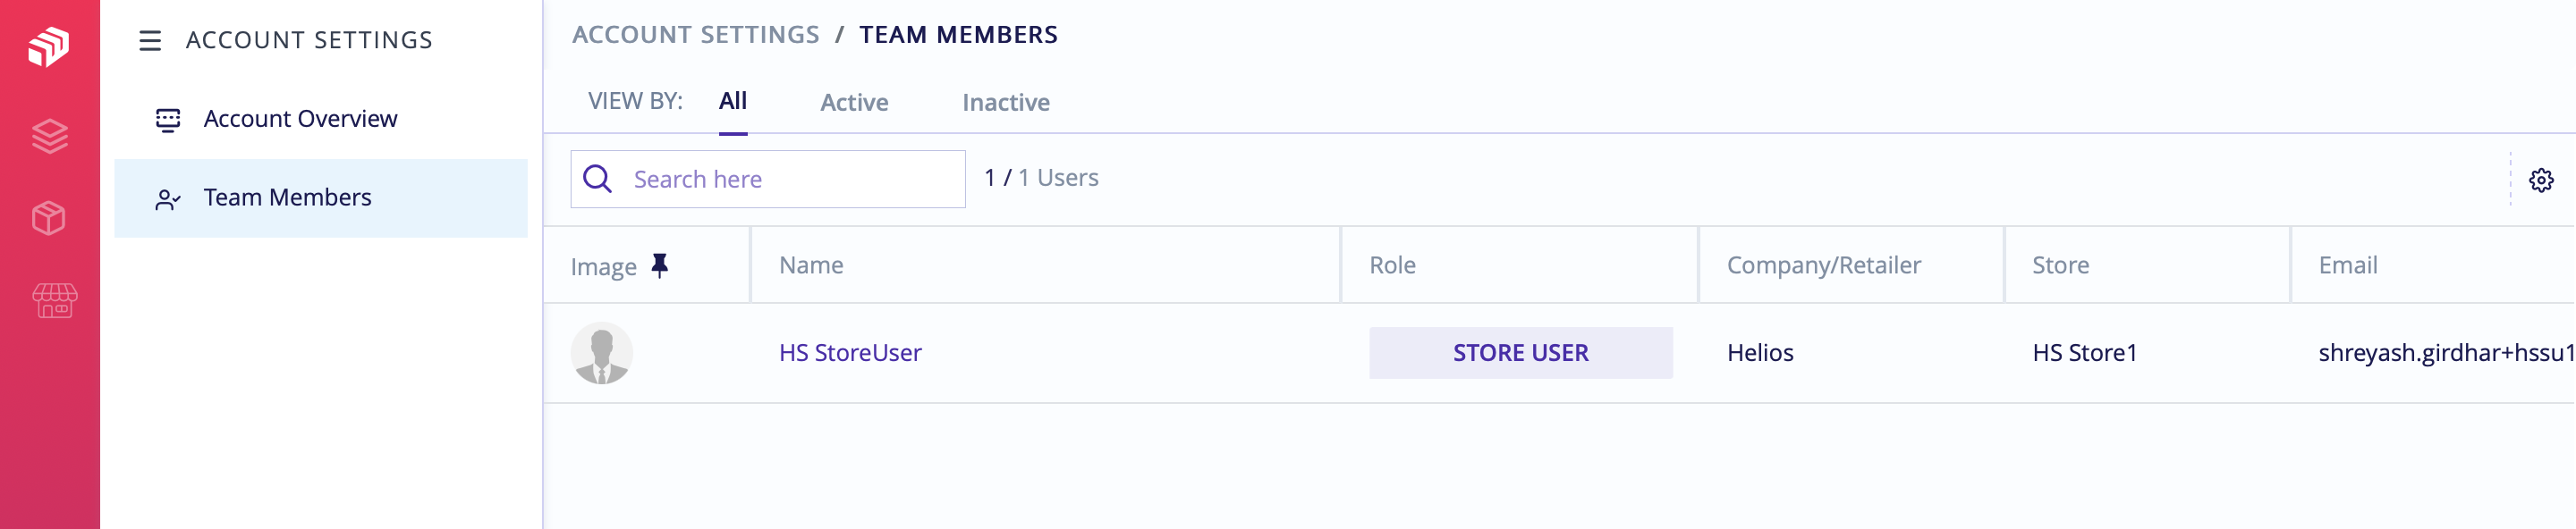Image resolution: width=2576 pixels, height=529 pixels.
Task: Open the box package sidebar icon
Action: (49, 218)
